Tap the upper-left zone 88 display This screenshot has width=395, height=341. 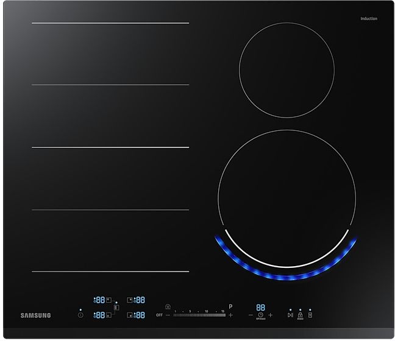pos(101,300)
